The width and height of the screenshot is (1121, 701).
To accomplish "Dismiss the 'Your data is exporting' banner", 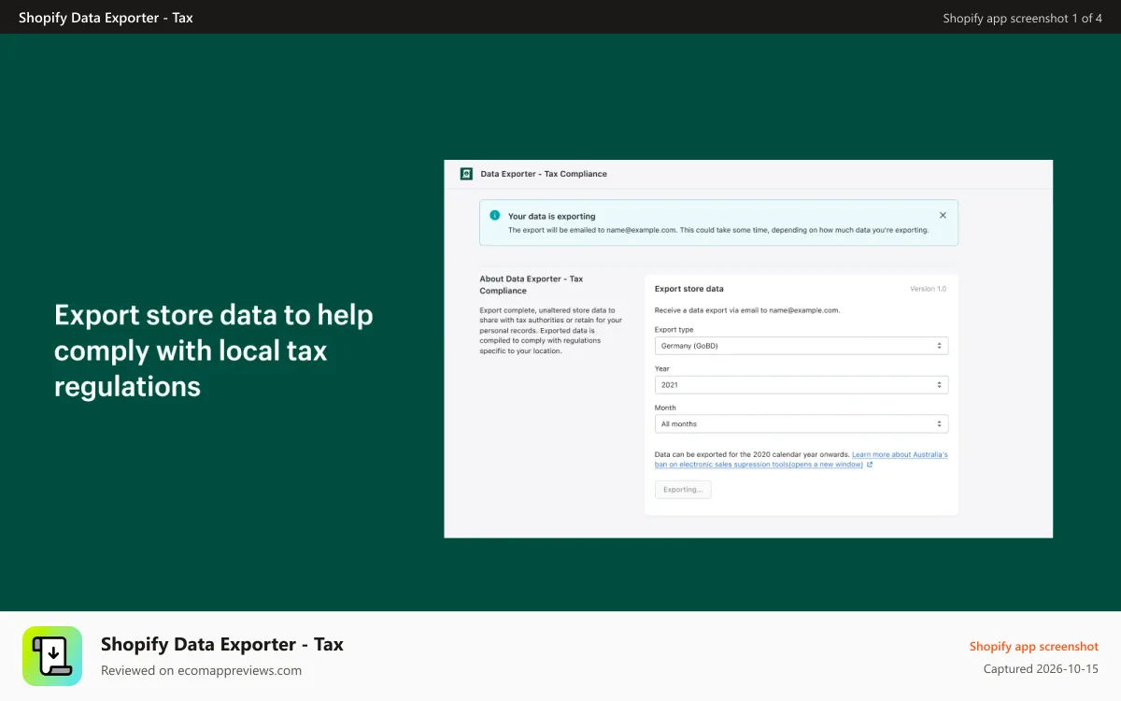I will pyautogui.click(x=943, y=215).
